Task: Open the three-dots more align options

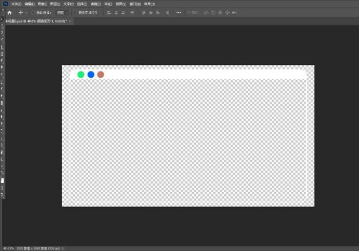Action: coord(178,12)
